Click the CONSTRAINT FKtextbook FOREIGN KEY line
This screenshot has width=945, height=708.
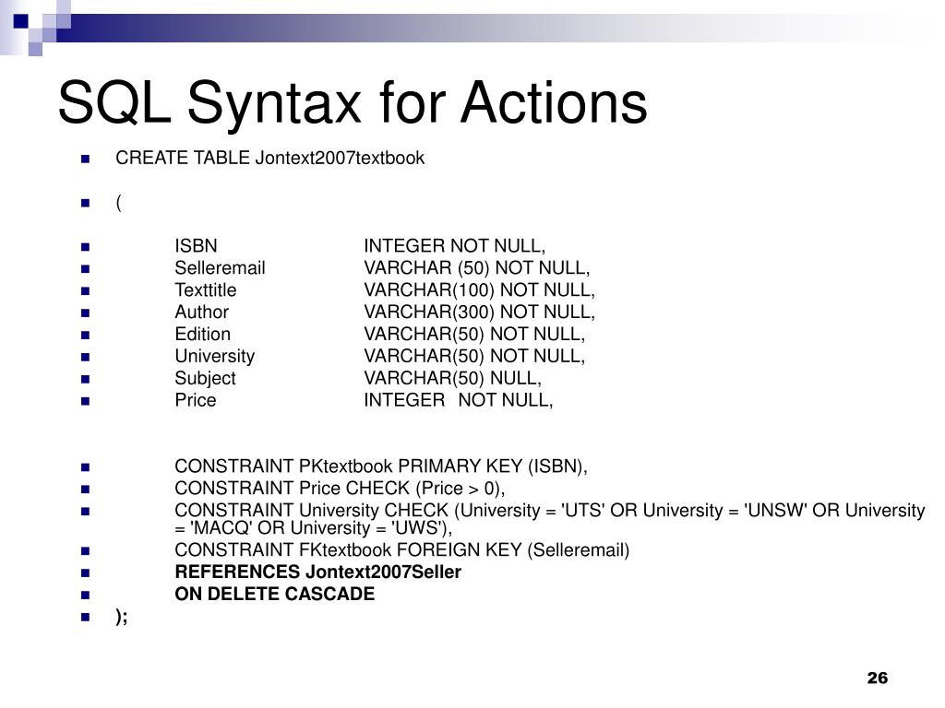402,550
